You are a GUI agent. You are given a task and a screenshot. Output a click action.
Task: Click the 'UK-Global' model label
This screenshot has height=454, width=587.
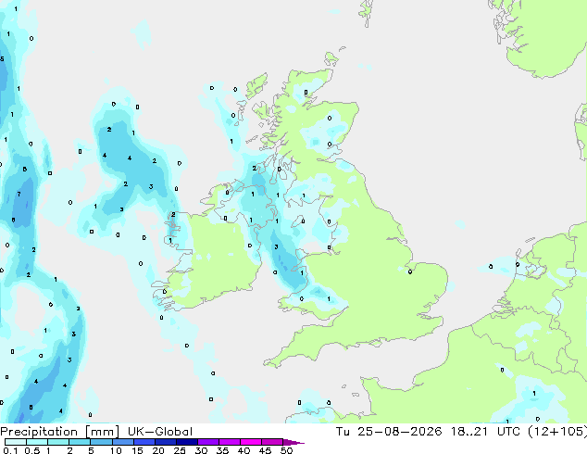click(x=160, y=432)
